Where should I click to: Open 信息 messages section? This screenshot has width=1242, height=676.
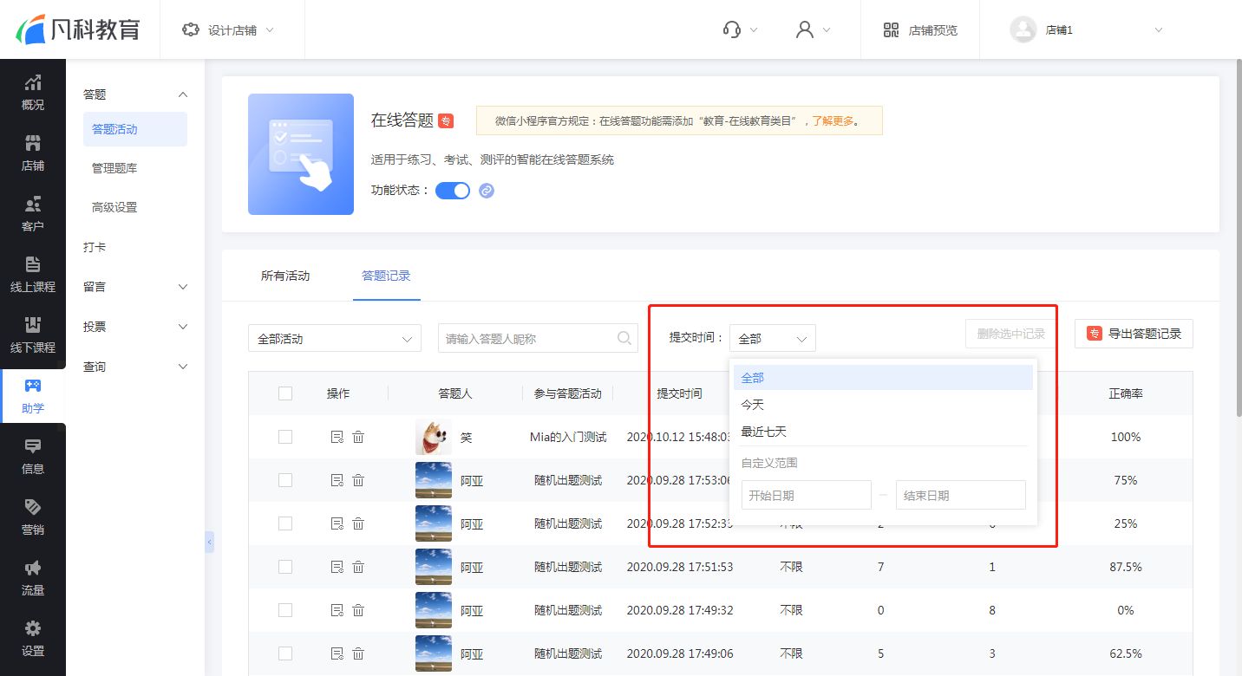(x=33, y=457)
